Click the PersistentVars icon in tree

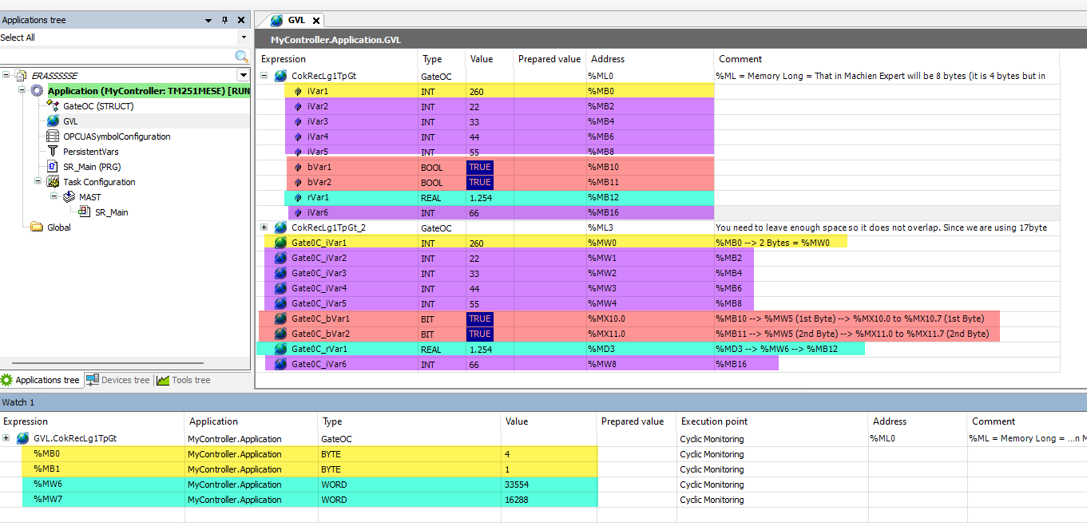point(53,152)
